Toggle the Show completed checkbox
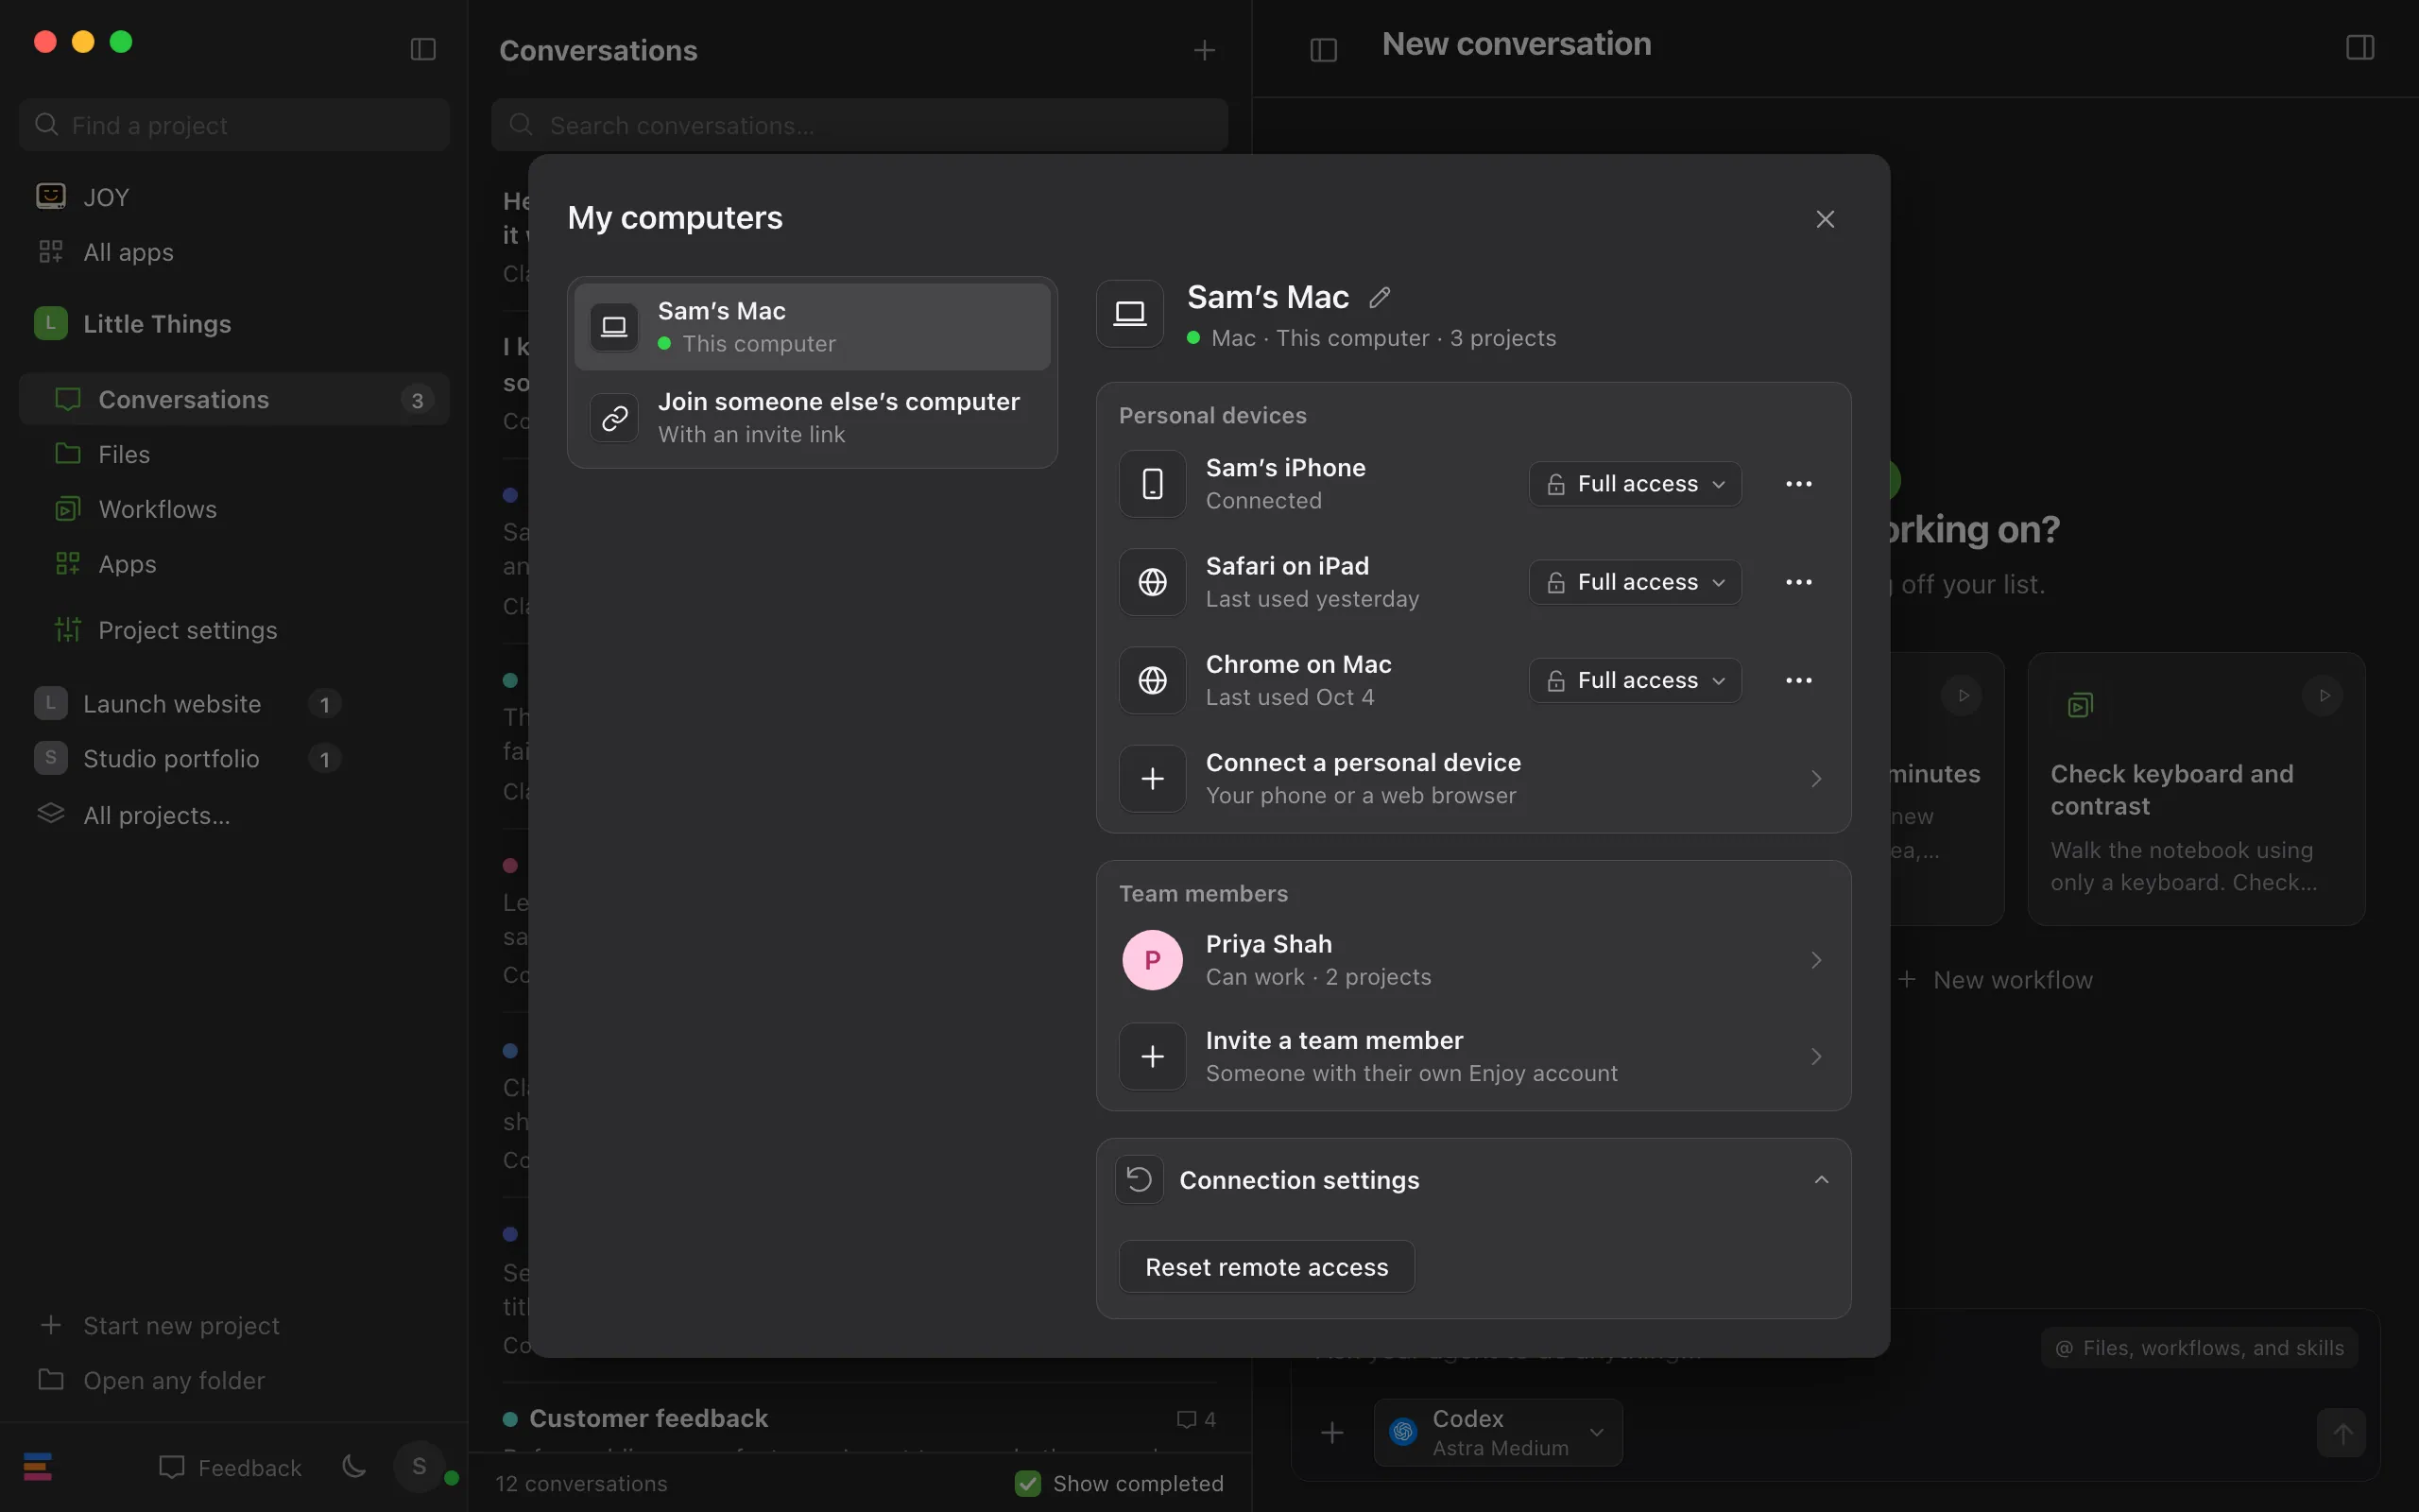 (1027, 1483)
